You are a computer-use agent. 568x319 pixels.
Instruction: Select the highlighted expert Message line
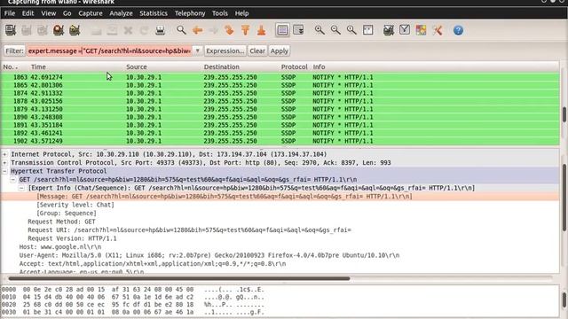[280, 197]
